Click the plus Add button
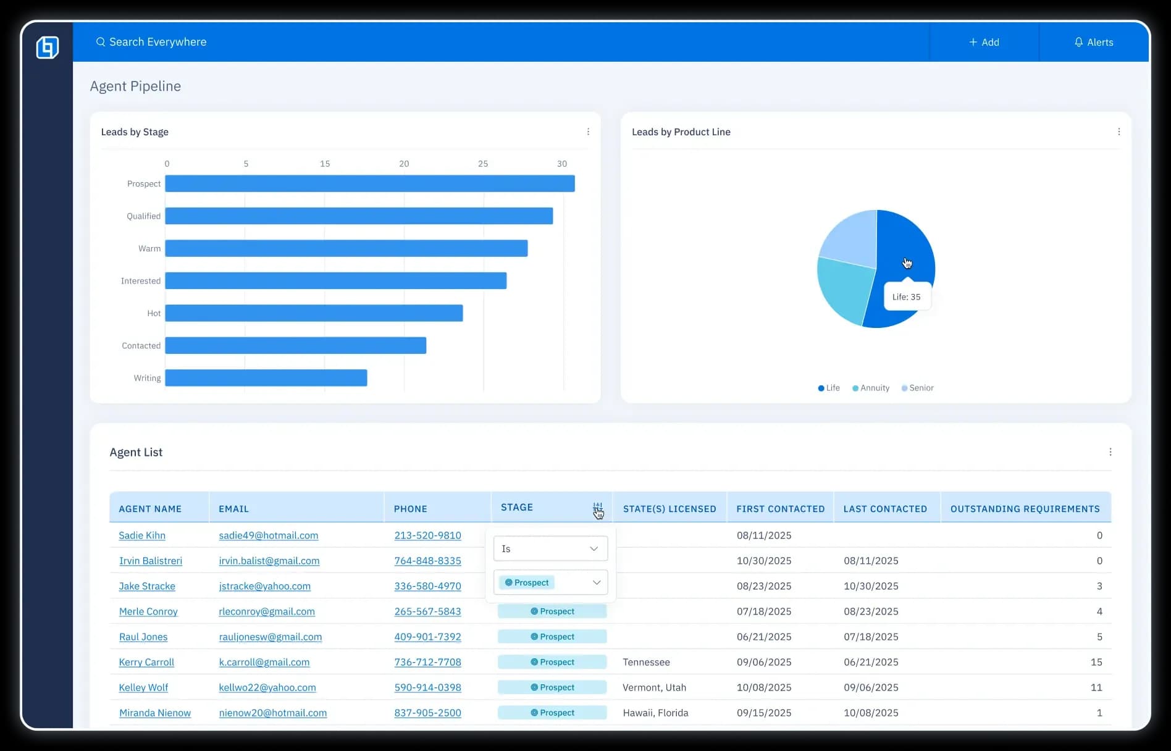The width and height of the screenshot is (1171, 751). tap(984, 42)
